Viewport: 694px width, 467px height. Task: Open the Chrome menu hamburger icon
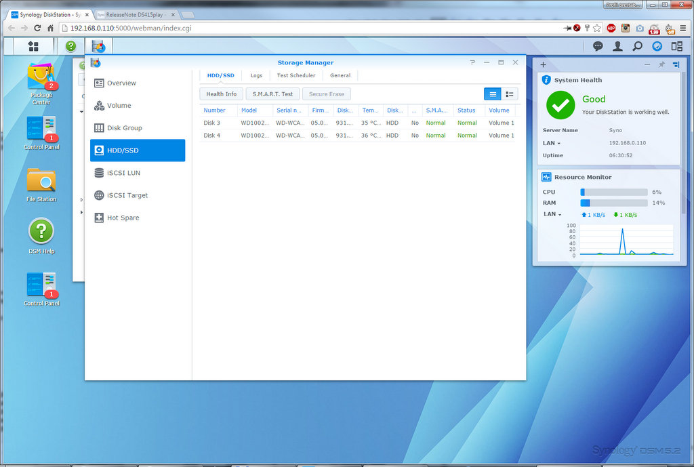[683, 28]
